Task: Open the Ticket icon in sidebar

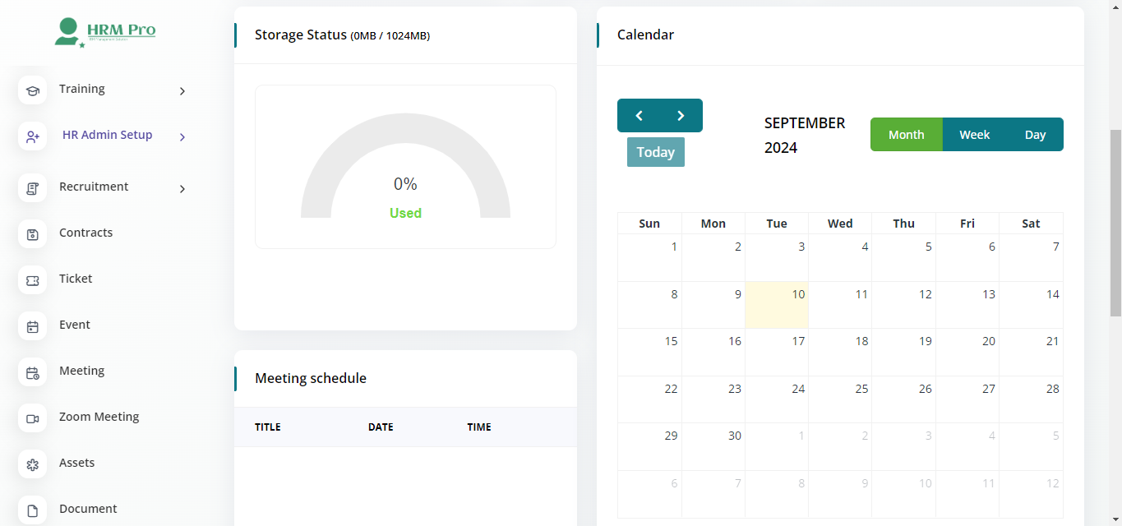Action: pyautogui.click(x=33, y=280)
